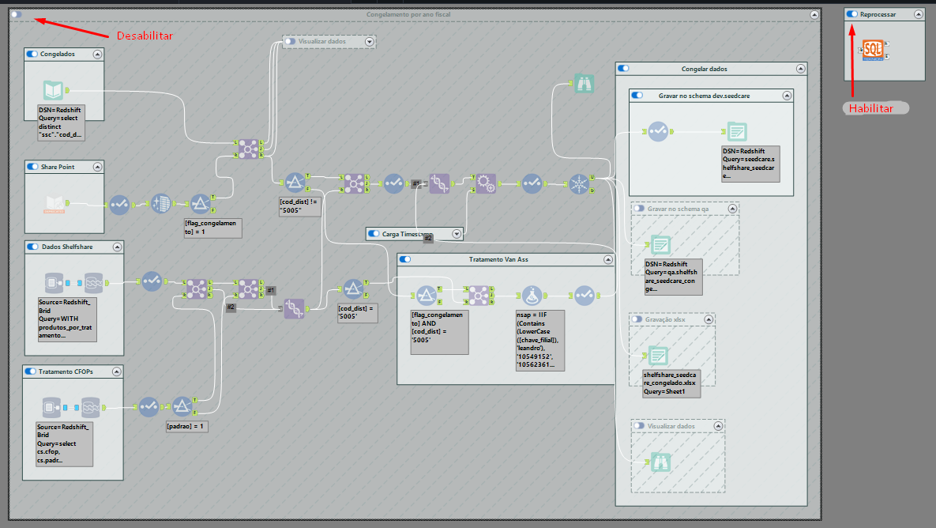Click the Union tool labeled #1 in top row
Viewport: 936px width, 528px height.
coord(439,183)
